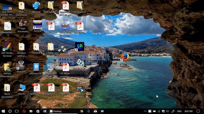Open the HF Wefax schedule PDF

coord(65,70)
